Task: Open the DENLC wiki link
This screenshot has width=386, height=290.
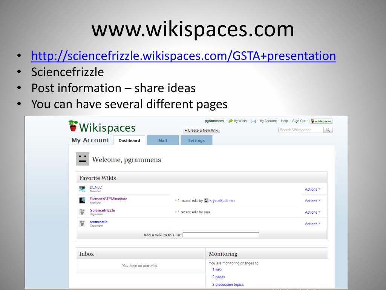Action: coord(96,187)
